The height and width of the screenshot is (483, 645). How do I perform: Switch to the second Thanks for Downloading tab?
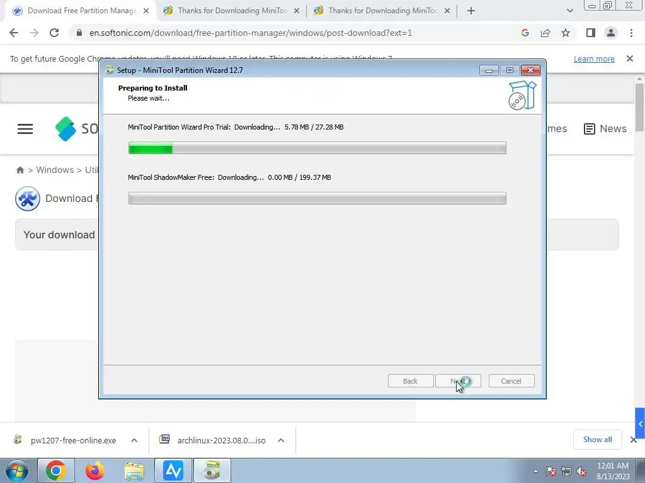coord(232,11)
